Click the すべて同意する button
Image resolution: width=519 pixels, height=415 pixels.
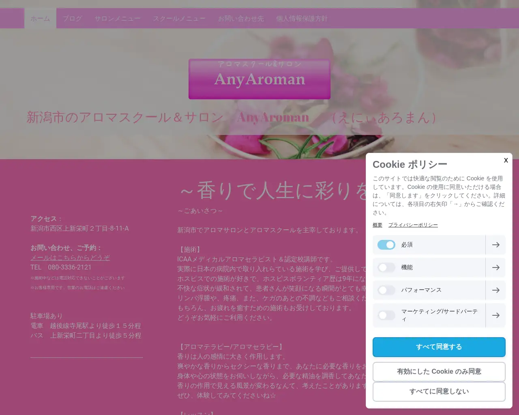439,347
